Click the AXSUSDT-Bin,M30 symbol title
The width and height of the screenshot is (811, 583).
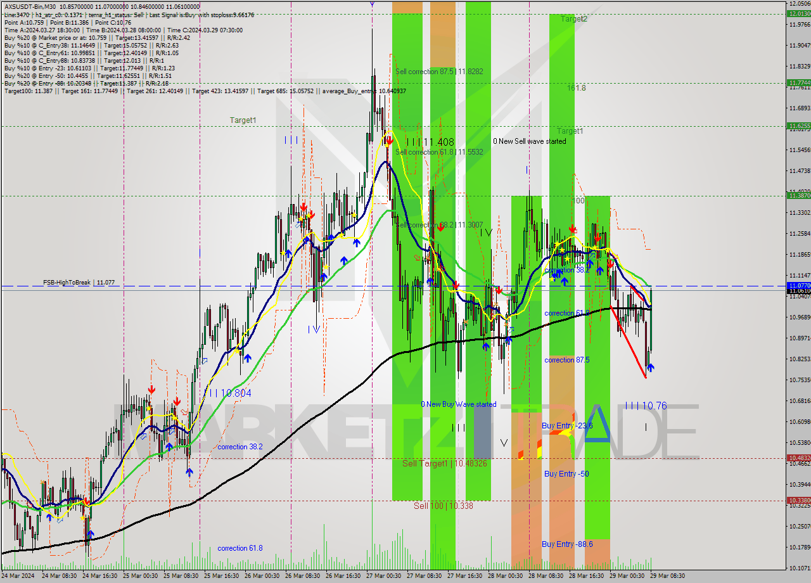pyautogui.click(x=30, y=6)
